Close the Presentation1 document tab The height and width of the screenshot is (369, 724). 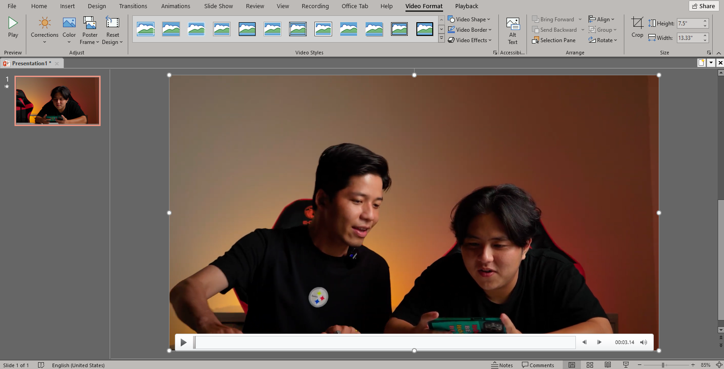(x=57, y=63)
